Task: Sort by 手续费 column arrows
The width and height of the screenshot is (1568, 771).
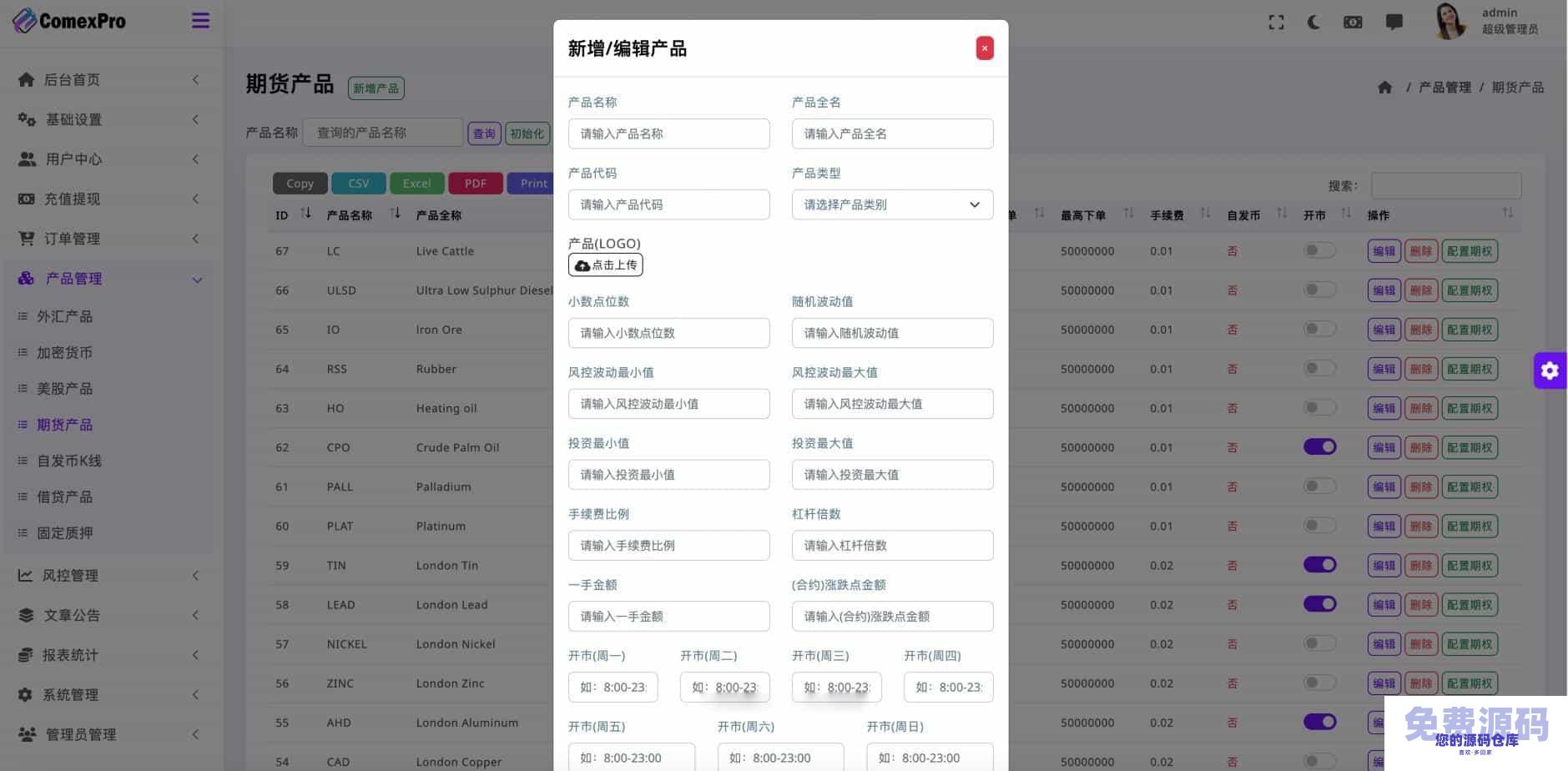Action: click(1205, 214)
